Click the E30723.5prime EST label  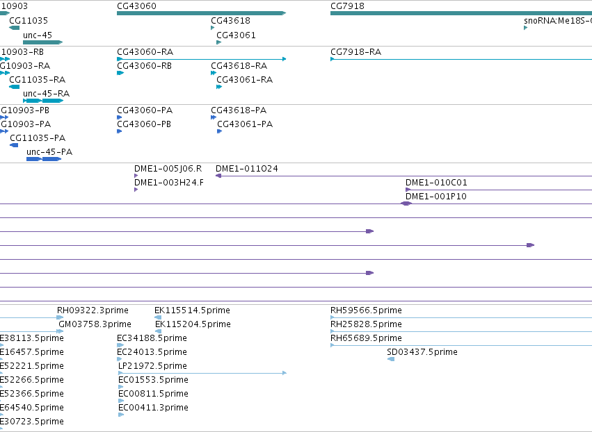[32, 422]
